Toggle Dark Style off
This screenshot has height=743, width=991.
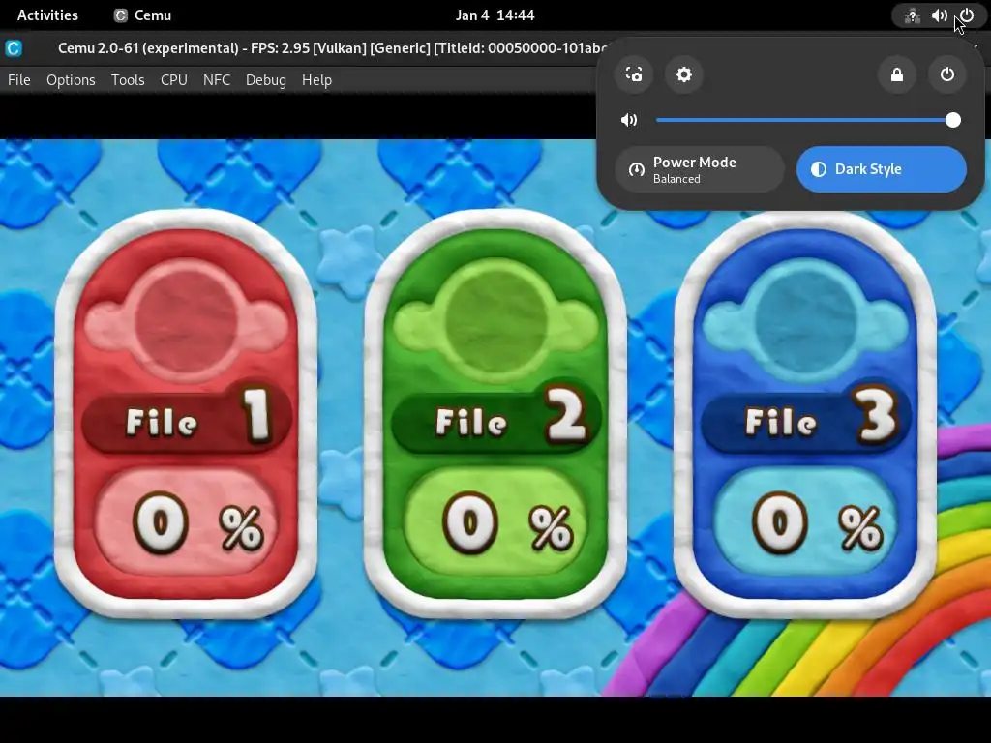pyautogui.click(x=881, y=169)
